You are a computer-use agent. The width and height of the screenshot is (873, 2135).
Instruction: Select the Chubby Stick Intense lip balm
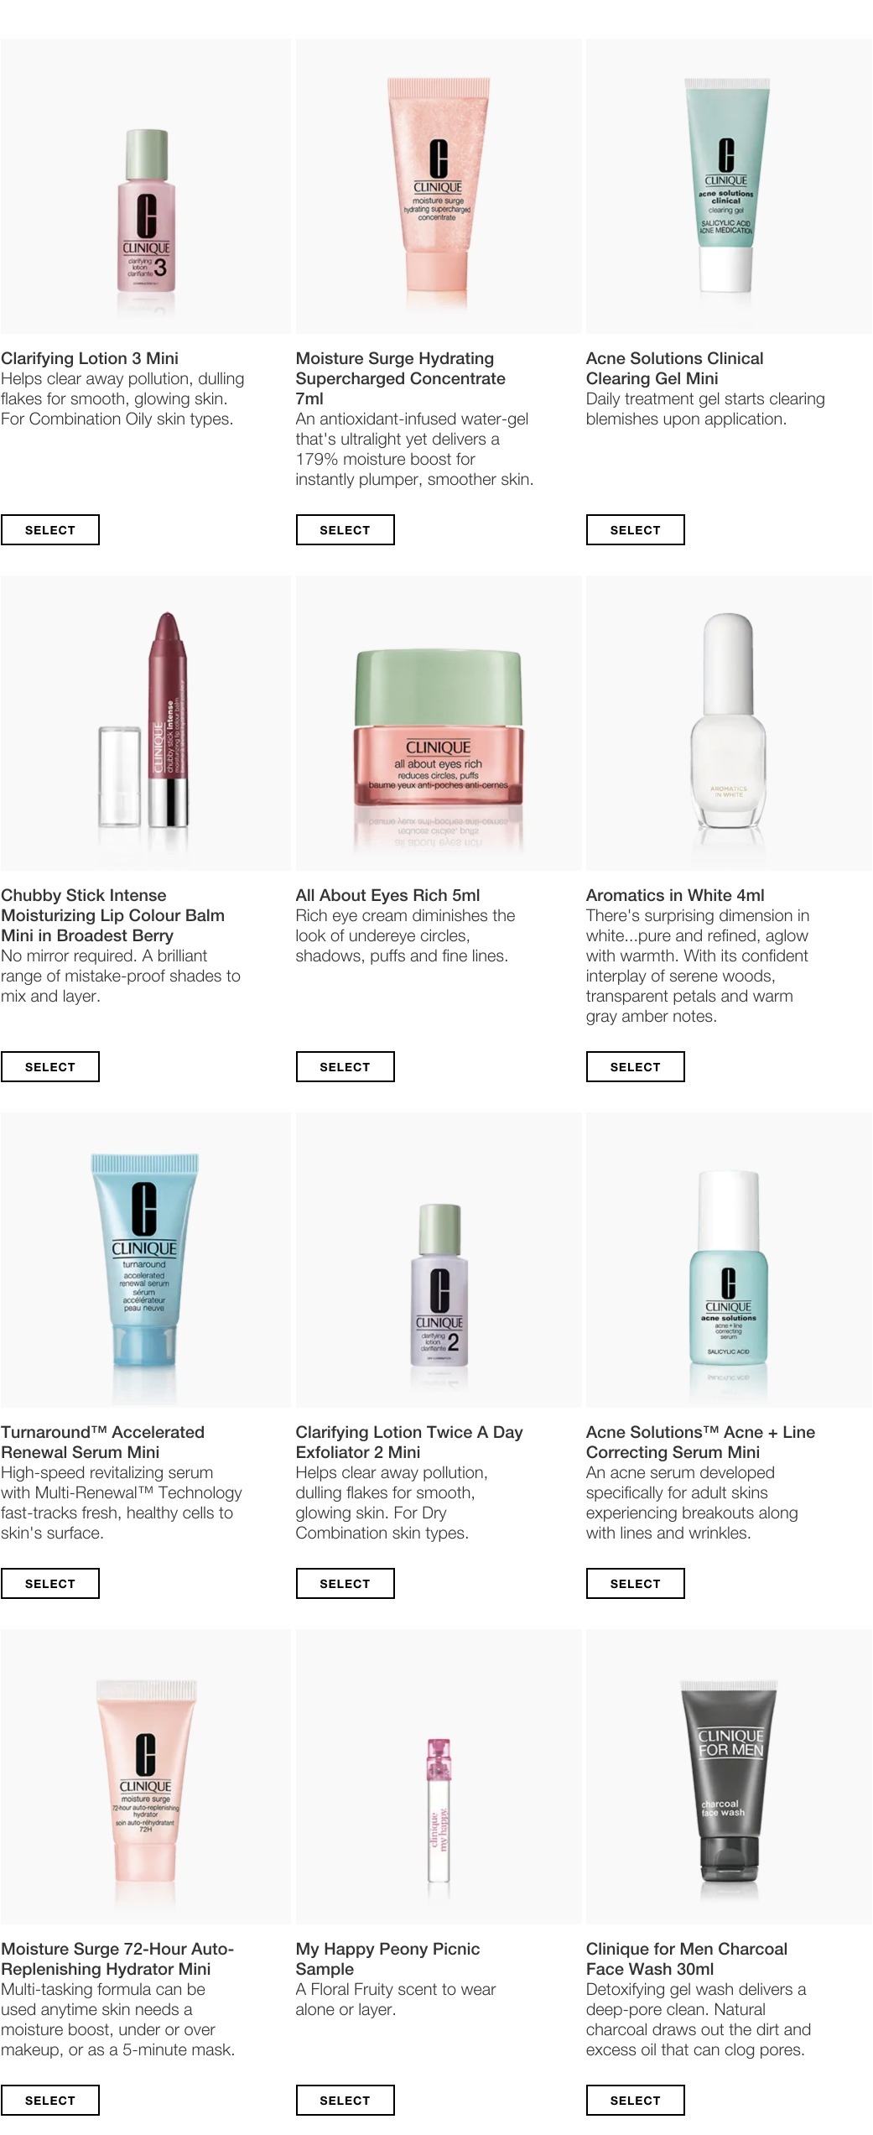click(50, 1067)
